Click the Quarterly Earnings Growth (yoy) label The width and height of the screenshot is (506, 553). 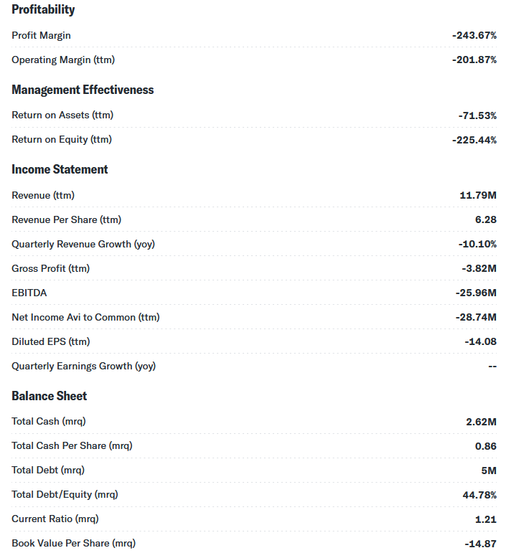click(x=84, y=366)
